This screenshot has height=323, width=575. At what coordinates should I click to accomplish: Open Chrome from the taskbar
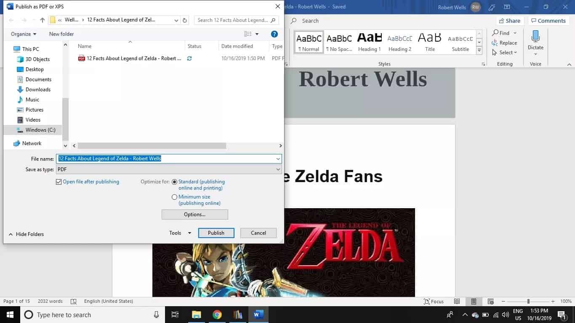pos(217,315)
